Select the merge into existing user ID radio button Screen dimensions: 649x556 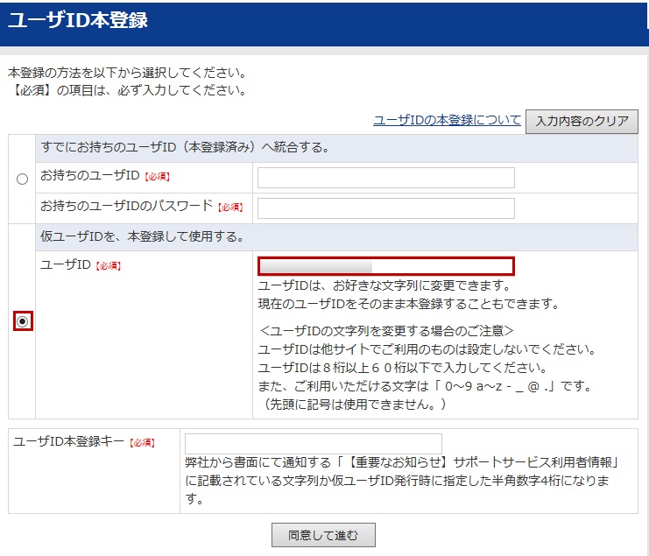tap(22, 179)
